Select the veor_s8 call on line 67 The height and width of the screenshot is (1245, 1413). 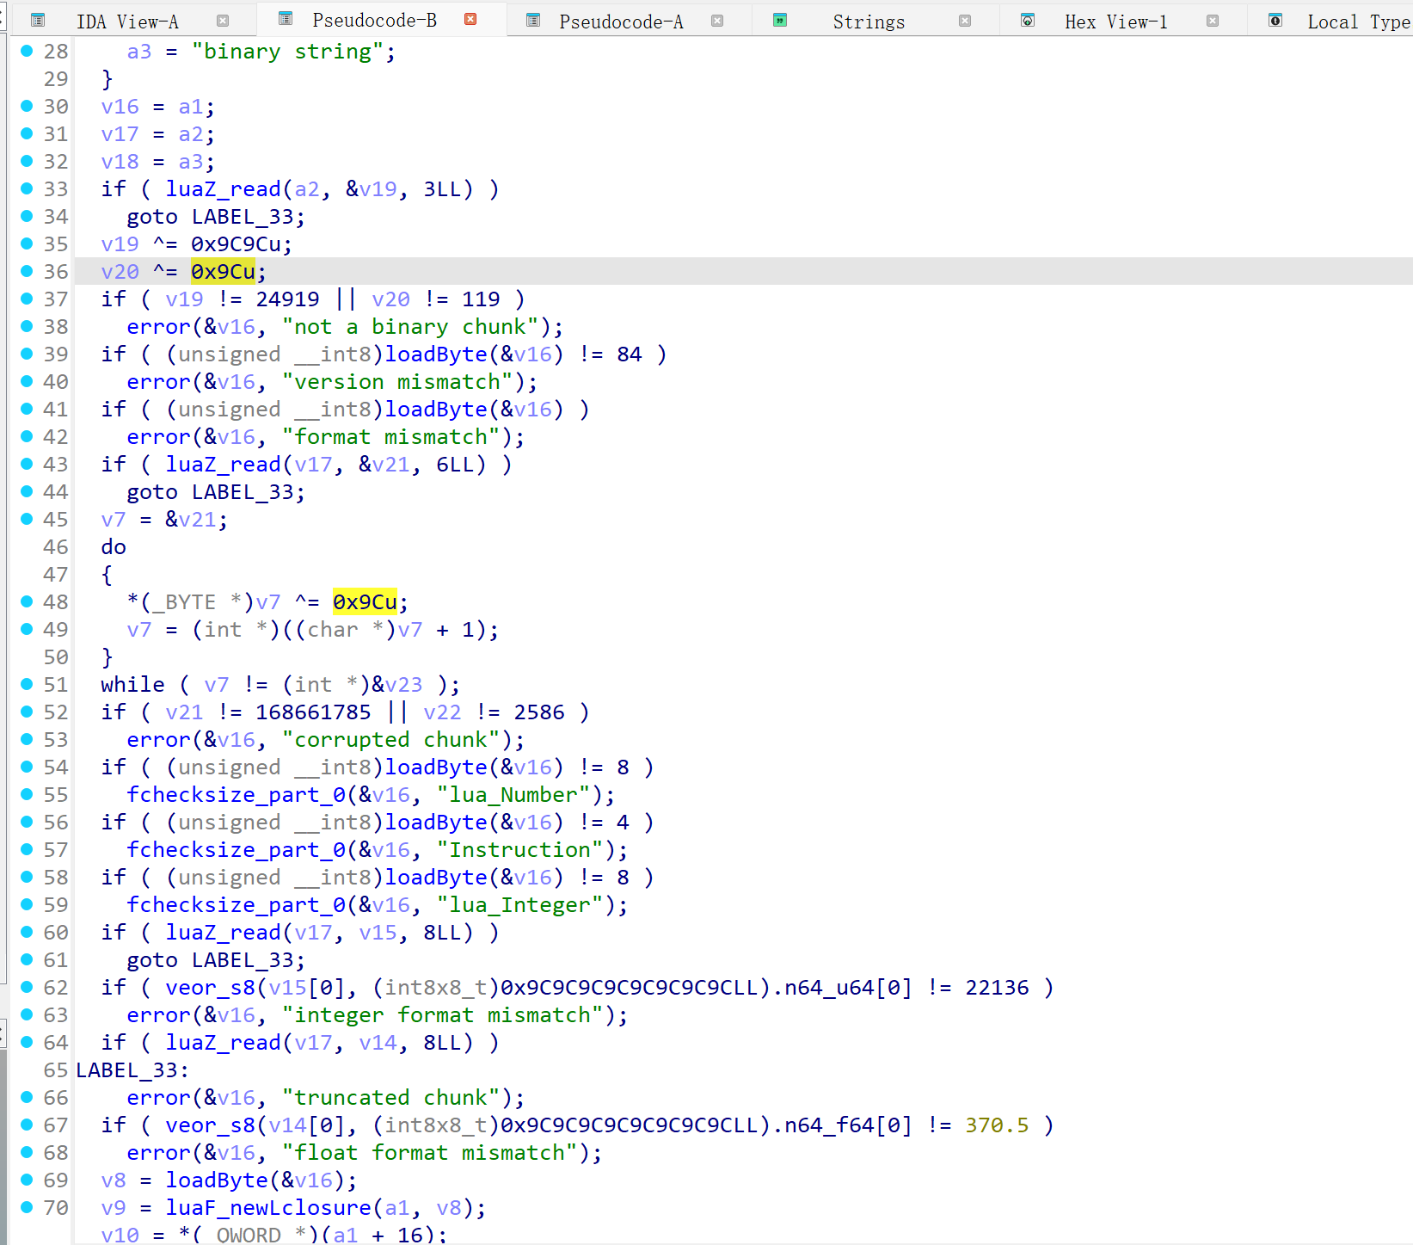[x=210, y=1125]
